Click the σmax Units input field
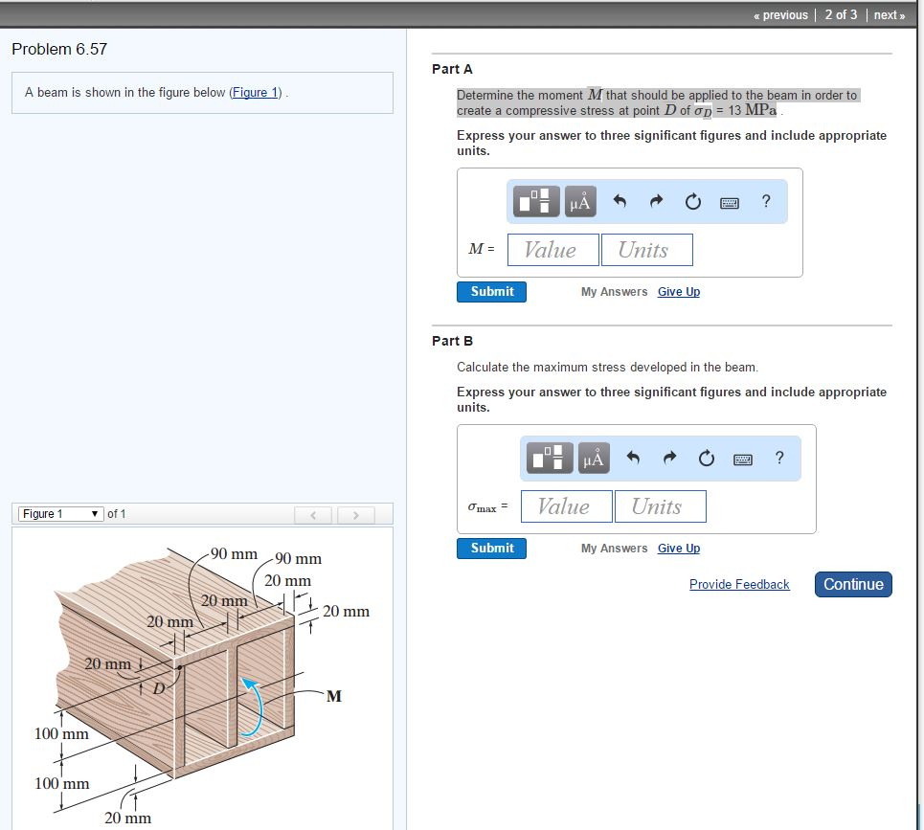Viewport: 924px width, 830px height. (661, 506)
